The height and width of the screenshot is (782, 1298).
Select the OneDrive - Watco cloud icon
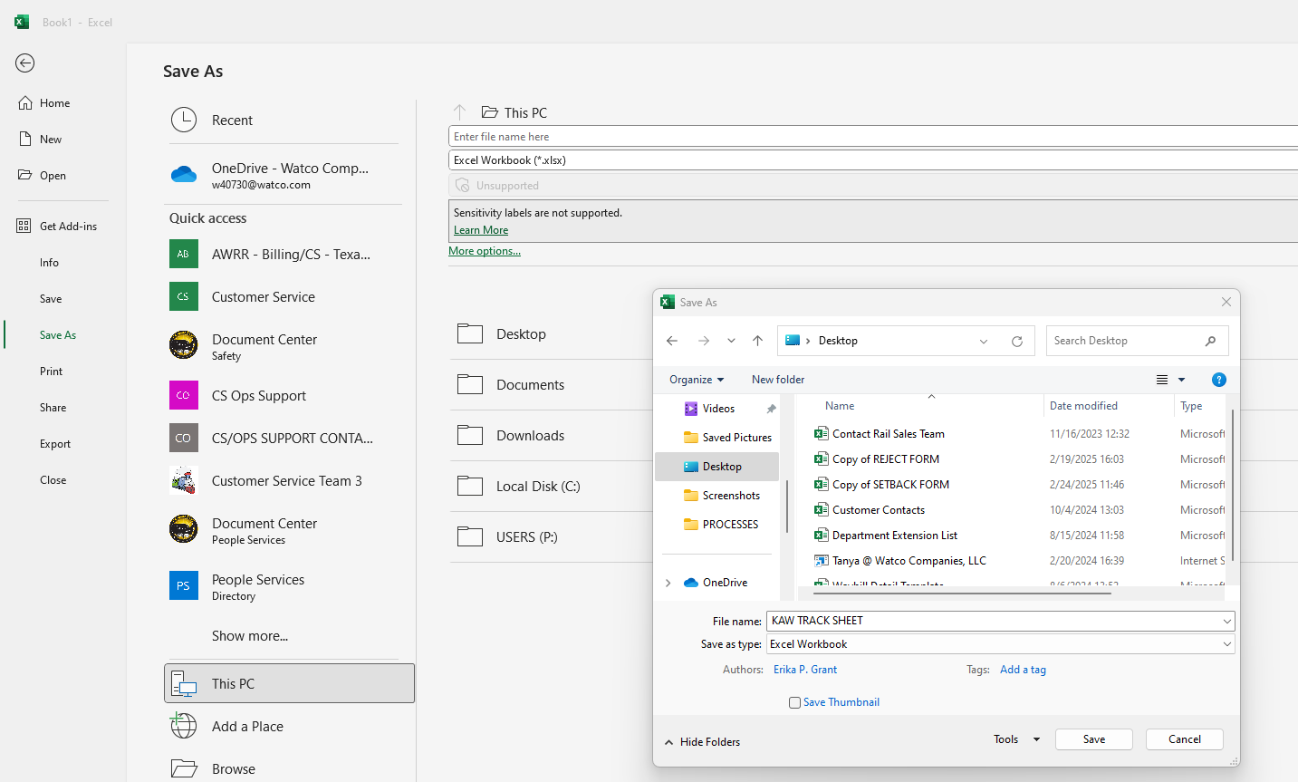(184, 174)
